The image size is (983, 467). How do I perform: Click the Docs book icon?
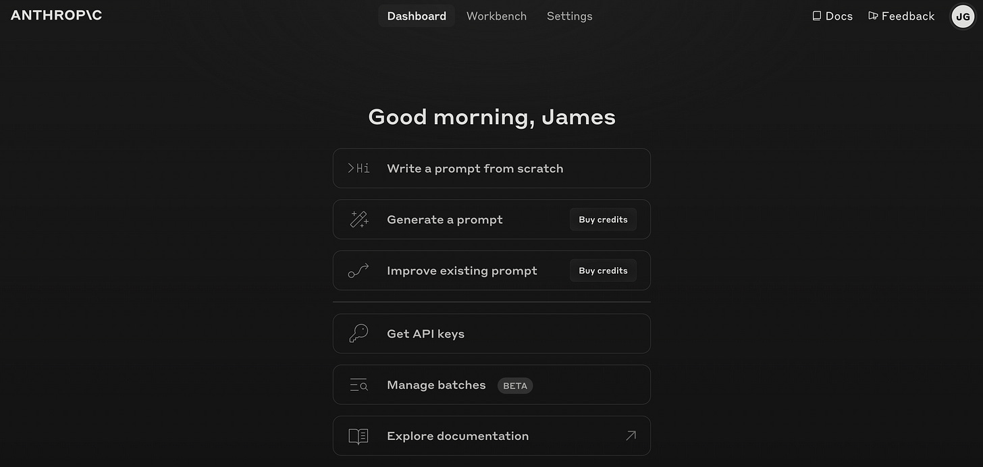click(x=816, y=16)
